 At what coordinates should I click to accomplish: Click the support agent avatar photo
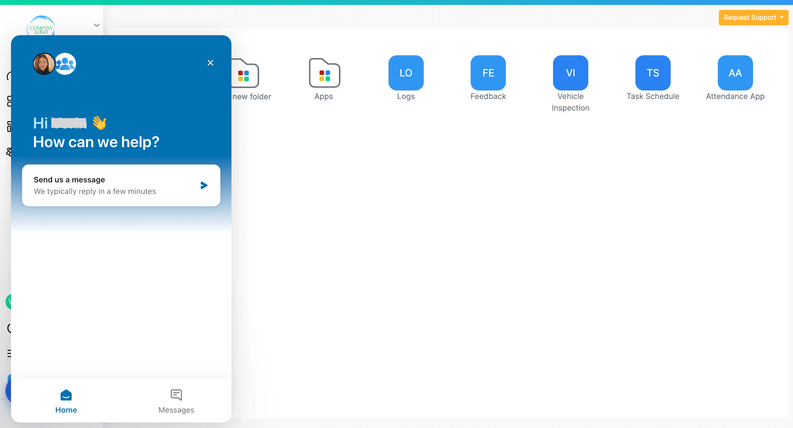(44, 64)
